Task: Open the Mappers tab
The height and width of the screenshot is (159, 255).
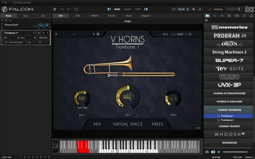Action: tap(146, 16)
